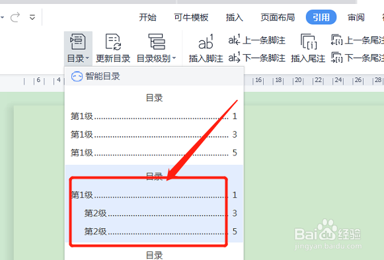The height and width of the screenshot is (260, 384).
Task: Open the quick access toolbar customize arrow
Action: tap(32, 17)
